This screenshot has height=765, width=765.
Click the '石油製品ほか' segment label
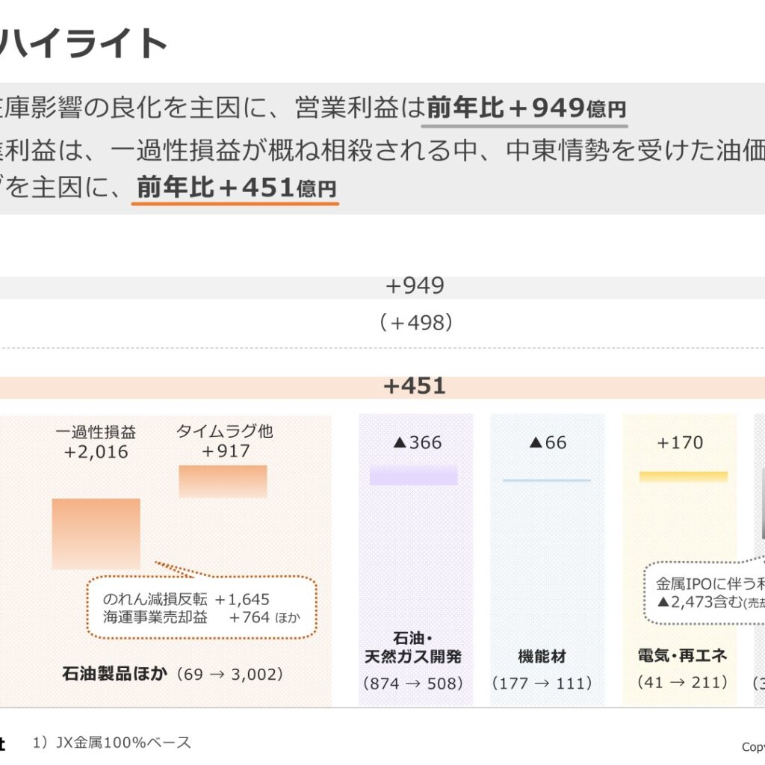click(114, 674)
